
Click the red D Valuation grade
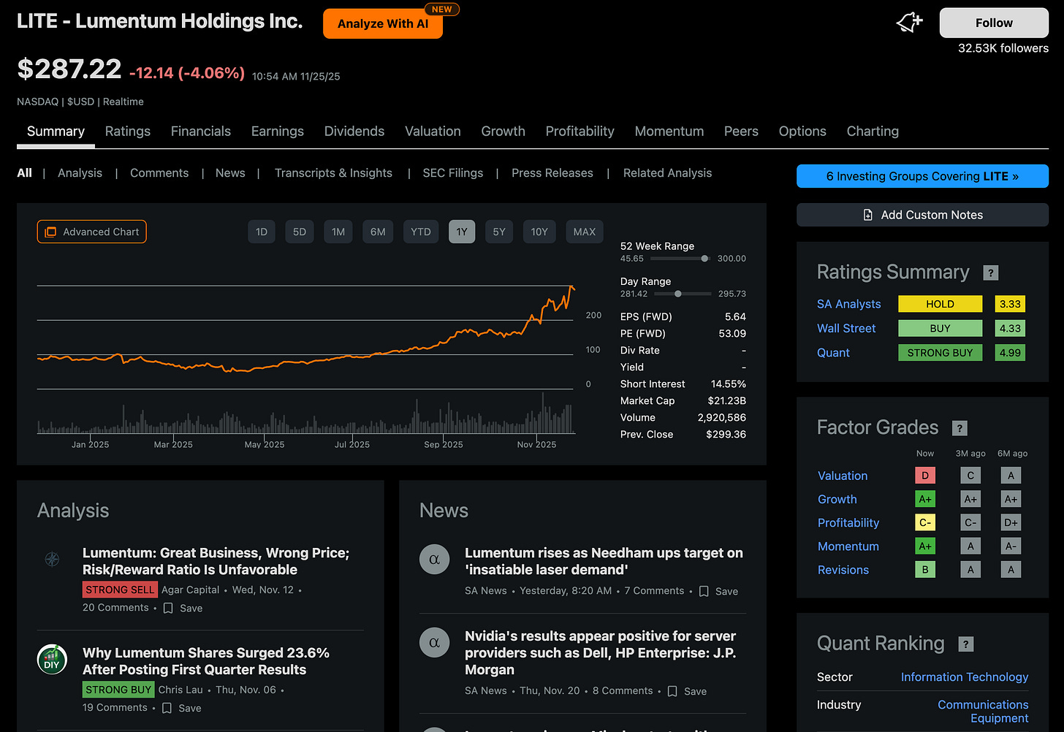[925, 476]
